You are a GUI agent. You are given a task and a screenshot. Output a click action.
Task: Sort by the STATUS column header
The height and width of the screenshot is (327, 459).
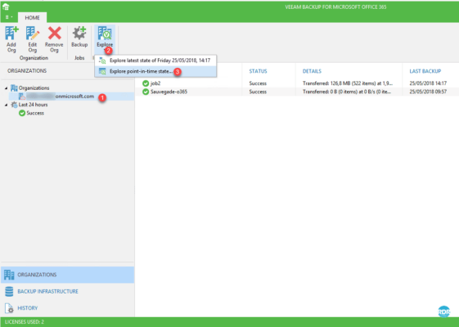pyautogui.click(x=258, y=71)
